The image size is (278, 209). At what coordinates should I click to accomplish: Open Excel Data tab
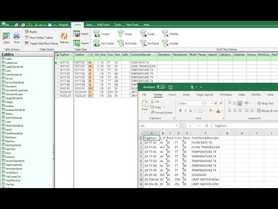242,95
